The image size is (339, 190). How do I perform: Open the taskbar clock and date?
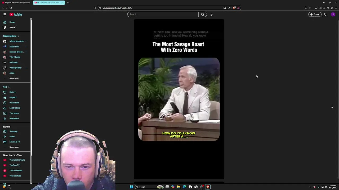point(333,187)
